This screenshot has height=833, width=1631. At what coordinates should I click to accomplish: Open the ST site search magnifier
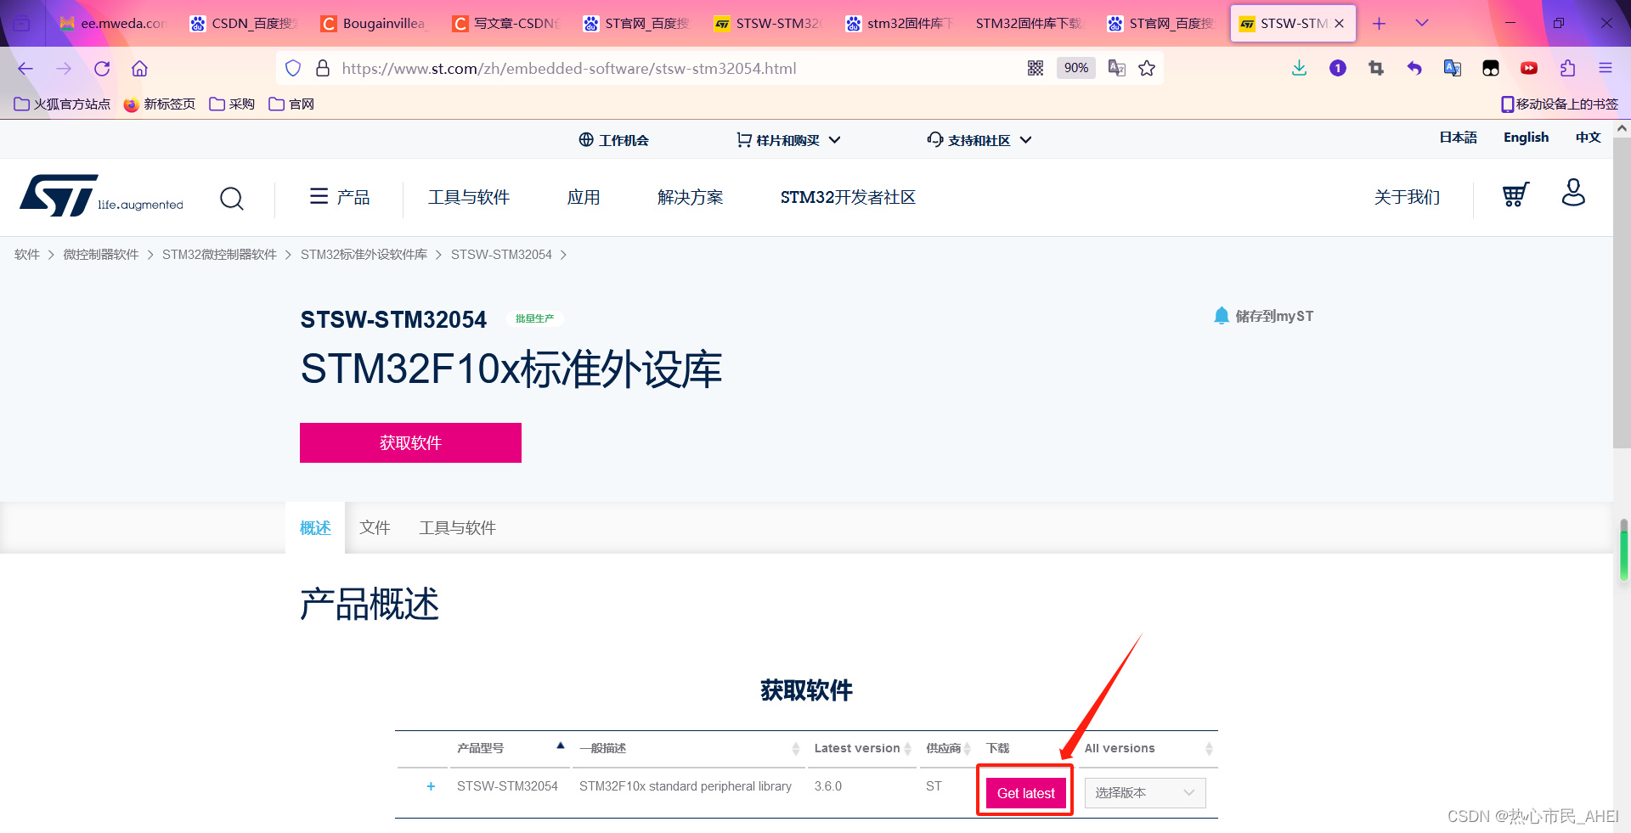coord(232,199)
